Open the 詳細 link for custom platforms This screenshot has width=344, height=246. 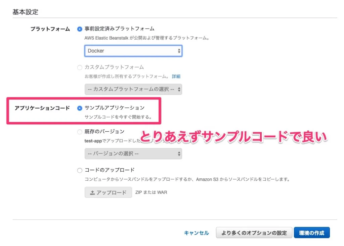pyautogui.click(x=176, y=76)
